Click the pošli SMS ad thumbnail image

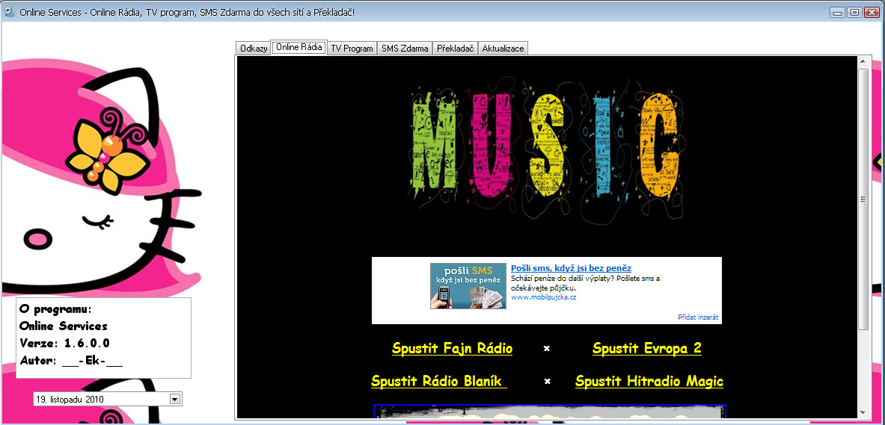[x=468, y=286]
